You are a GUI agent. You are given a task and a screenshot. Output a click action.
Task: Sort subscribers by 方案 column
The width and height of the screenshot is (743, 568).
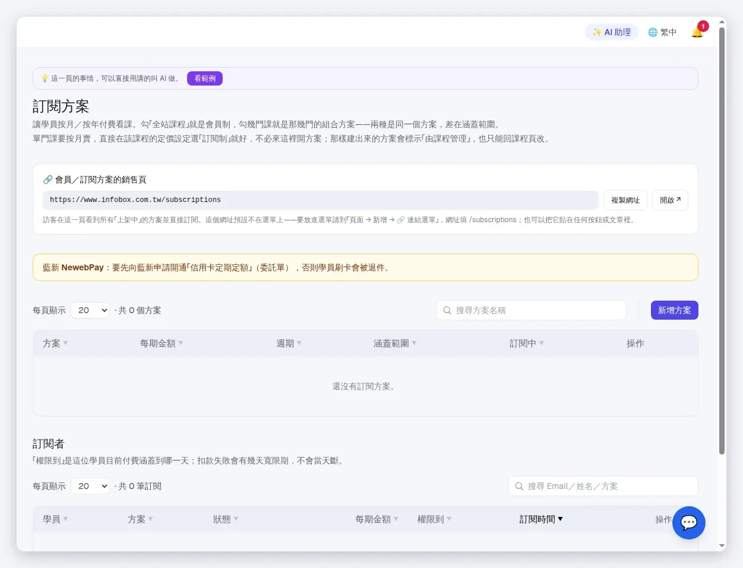140,519
